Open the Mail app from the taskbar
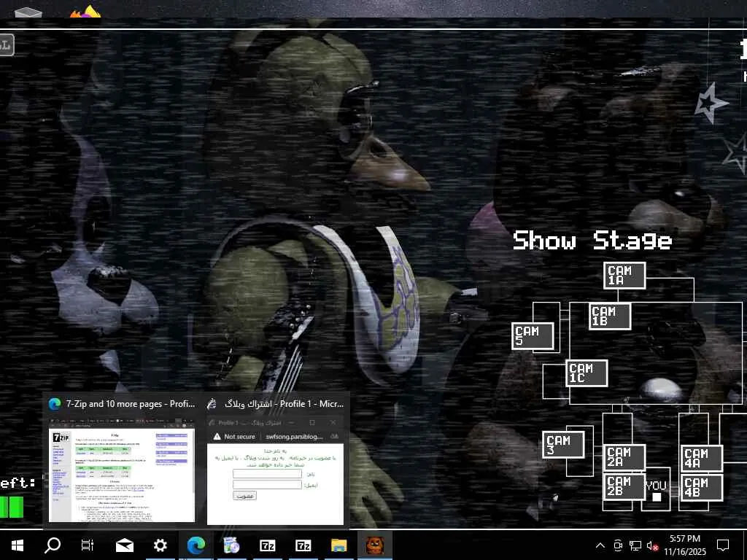This screenshot has width=747, height=560. 125,545
